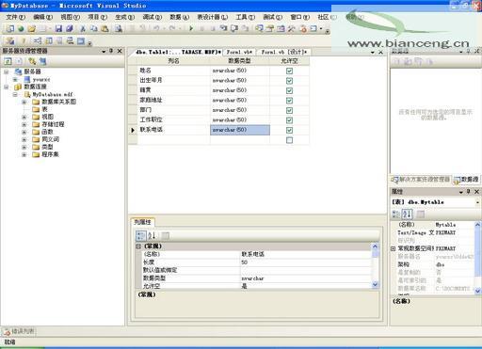Click 属性 panel scrollbar down arrow
This screenshot has width=482, height=349.
(x=477, y=291)
